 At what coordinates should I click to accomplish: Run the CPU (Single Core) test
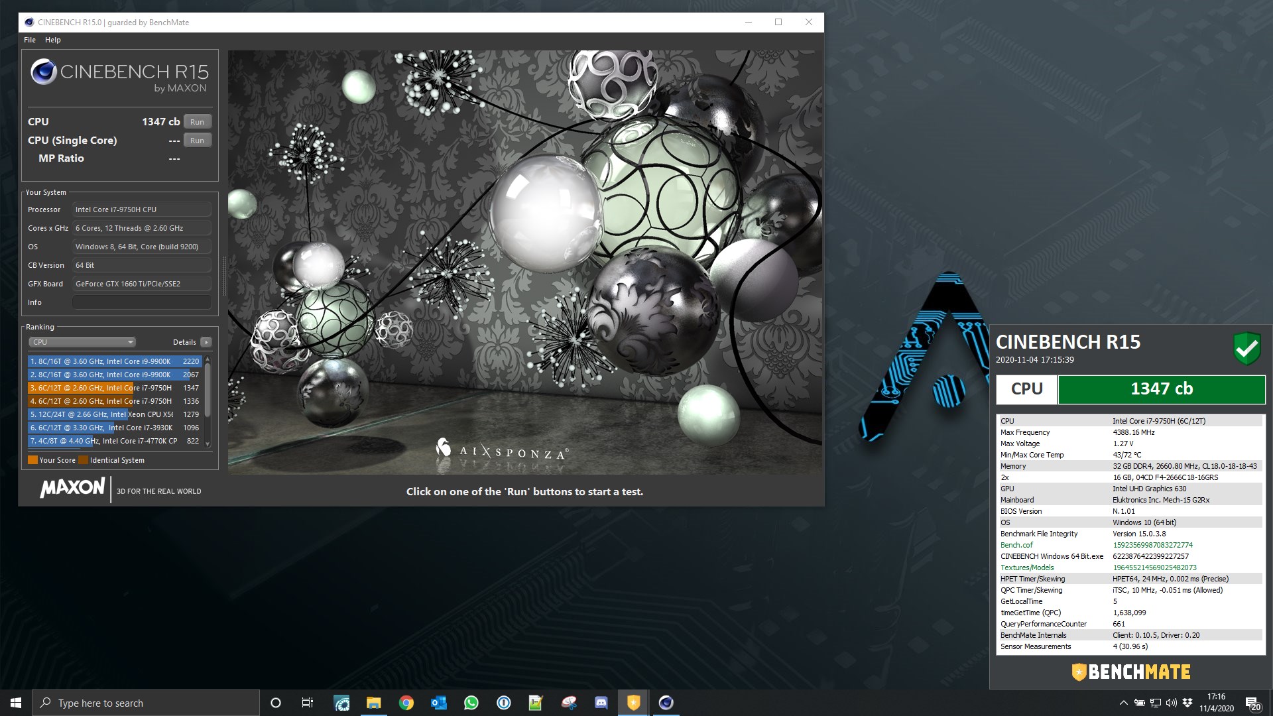(197, 141)
